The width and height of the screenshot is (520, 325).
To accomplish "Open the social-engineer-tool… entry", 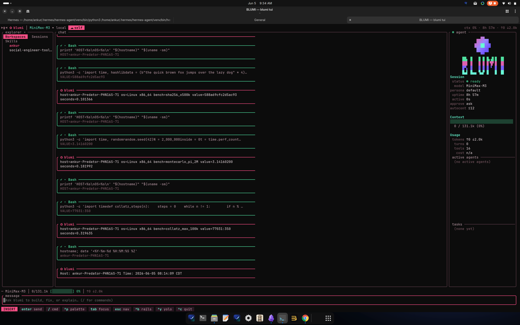I will click(x=31, y=50).
